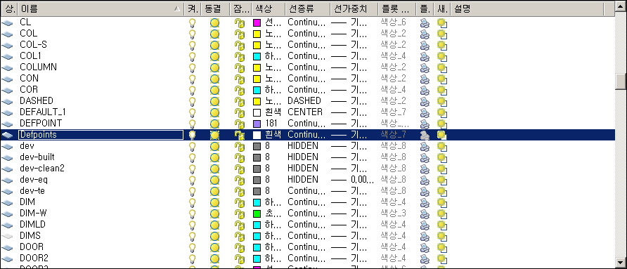This screenshot has height=269, width=627.
Task: Change linetype of layer DASHED
Action: (x=304, y=100)
